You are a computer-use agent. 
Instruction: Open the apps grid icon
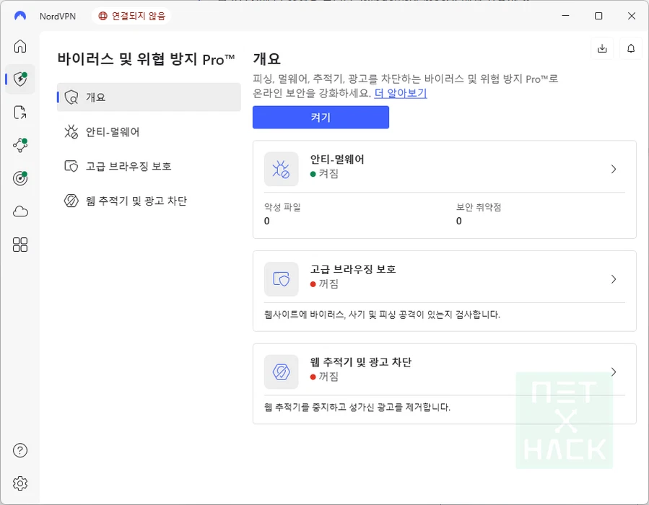click(20, 245)
